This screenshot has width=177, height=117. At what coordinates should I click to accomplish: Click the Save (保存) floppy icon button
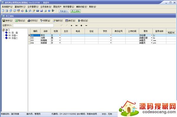[x=7, y=21]
